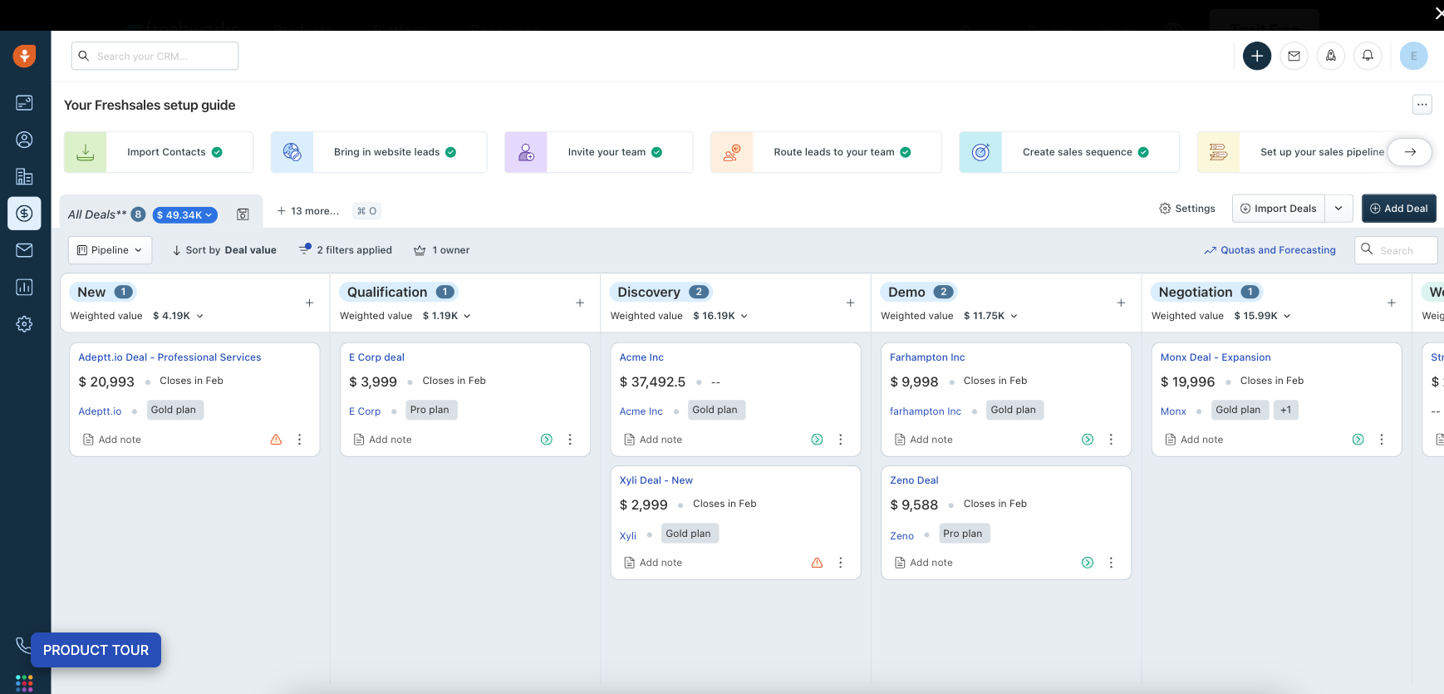Screen dimensions: 1444x694
Task: Start the PRODUCT TOUR
Action: 96,650
